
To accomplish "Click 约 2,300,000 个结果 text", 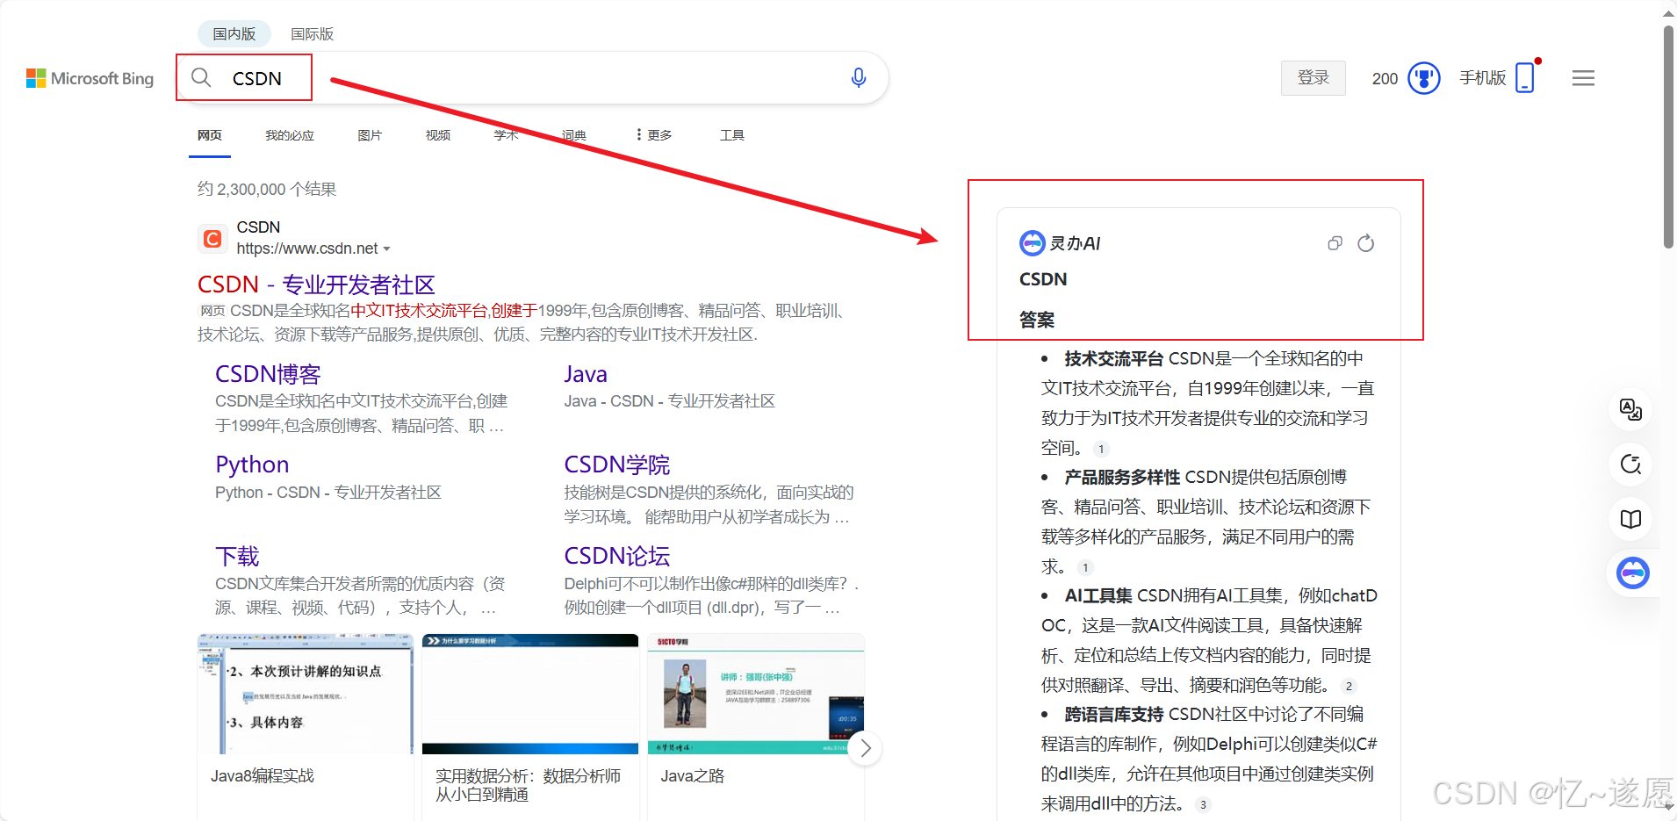I will click(x=267, y=189).
